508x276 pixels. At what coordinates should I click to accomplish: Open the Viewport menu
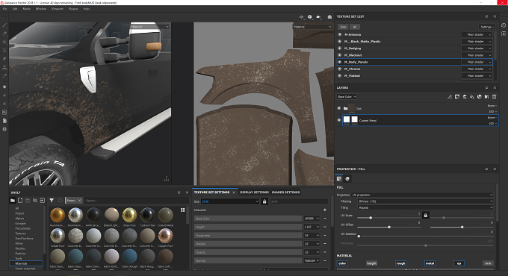tap(58, 9)
